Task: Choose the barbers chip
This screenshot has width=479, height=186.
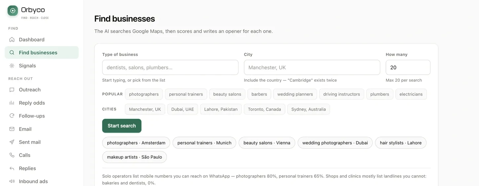Action: coord(259,94)
